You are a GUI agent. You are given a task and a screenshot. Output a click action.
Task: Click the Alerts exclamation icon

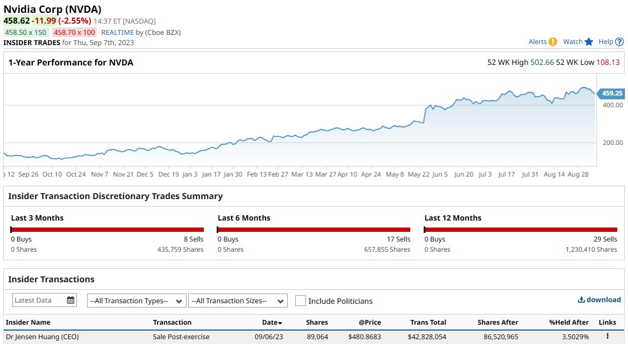553,41
